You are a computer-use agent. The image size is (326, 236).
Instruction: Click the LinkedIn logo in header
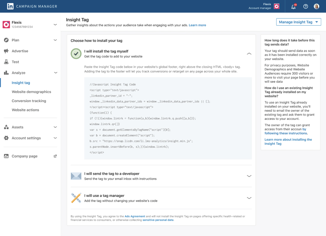pos(10,6)
